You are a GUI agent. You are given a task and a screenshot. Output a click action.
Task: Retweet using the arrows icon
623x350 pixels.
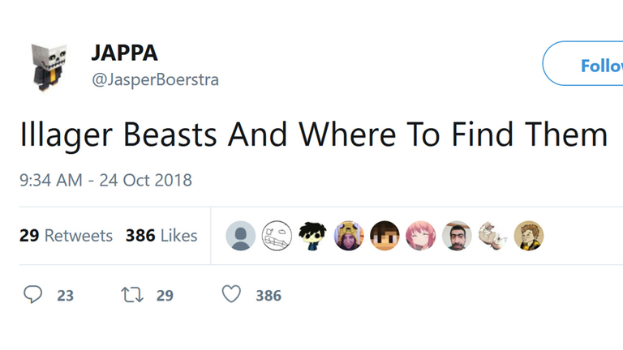(132, 295)
